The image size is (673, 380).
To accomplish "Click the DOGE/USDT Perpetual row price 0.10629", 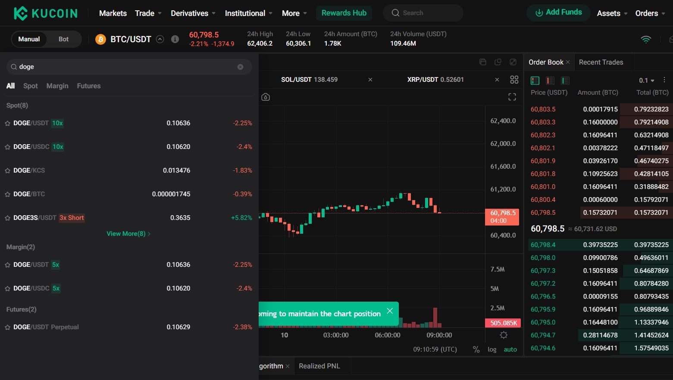I will pyautogui.click(x=178, y=327).
